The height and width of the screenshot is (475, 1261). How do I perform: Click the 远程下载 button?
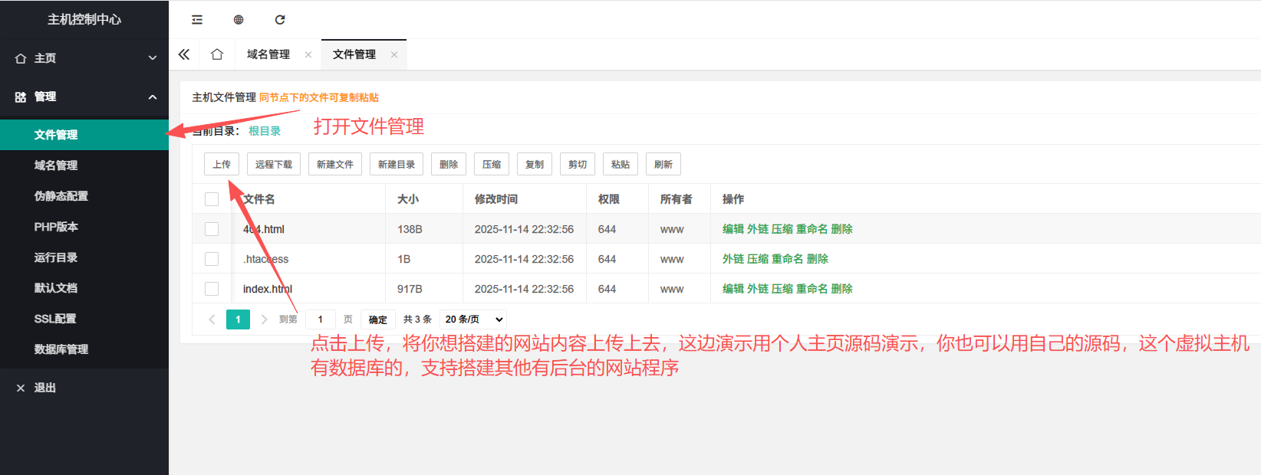pos(274,164)
